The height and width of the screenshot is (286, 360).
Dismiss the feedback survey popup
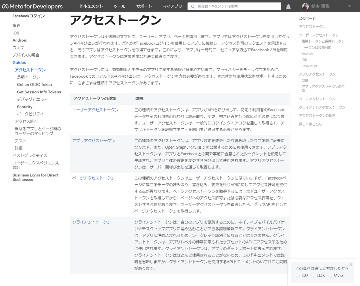(351, 264)
